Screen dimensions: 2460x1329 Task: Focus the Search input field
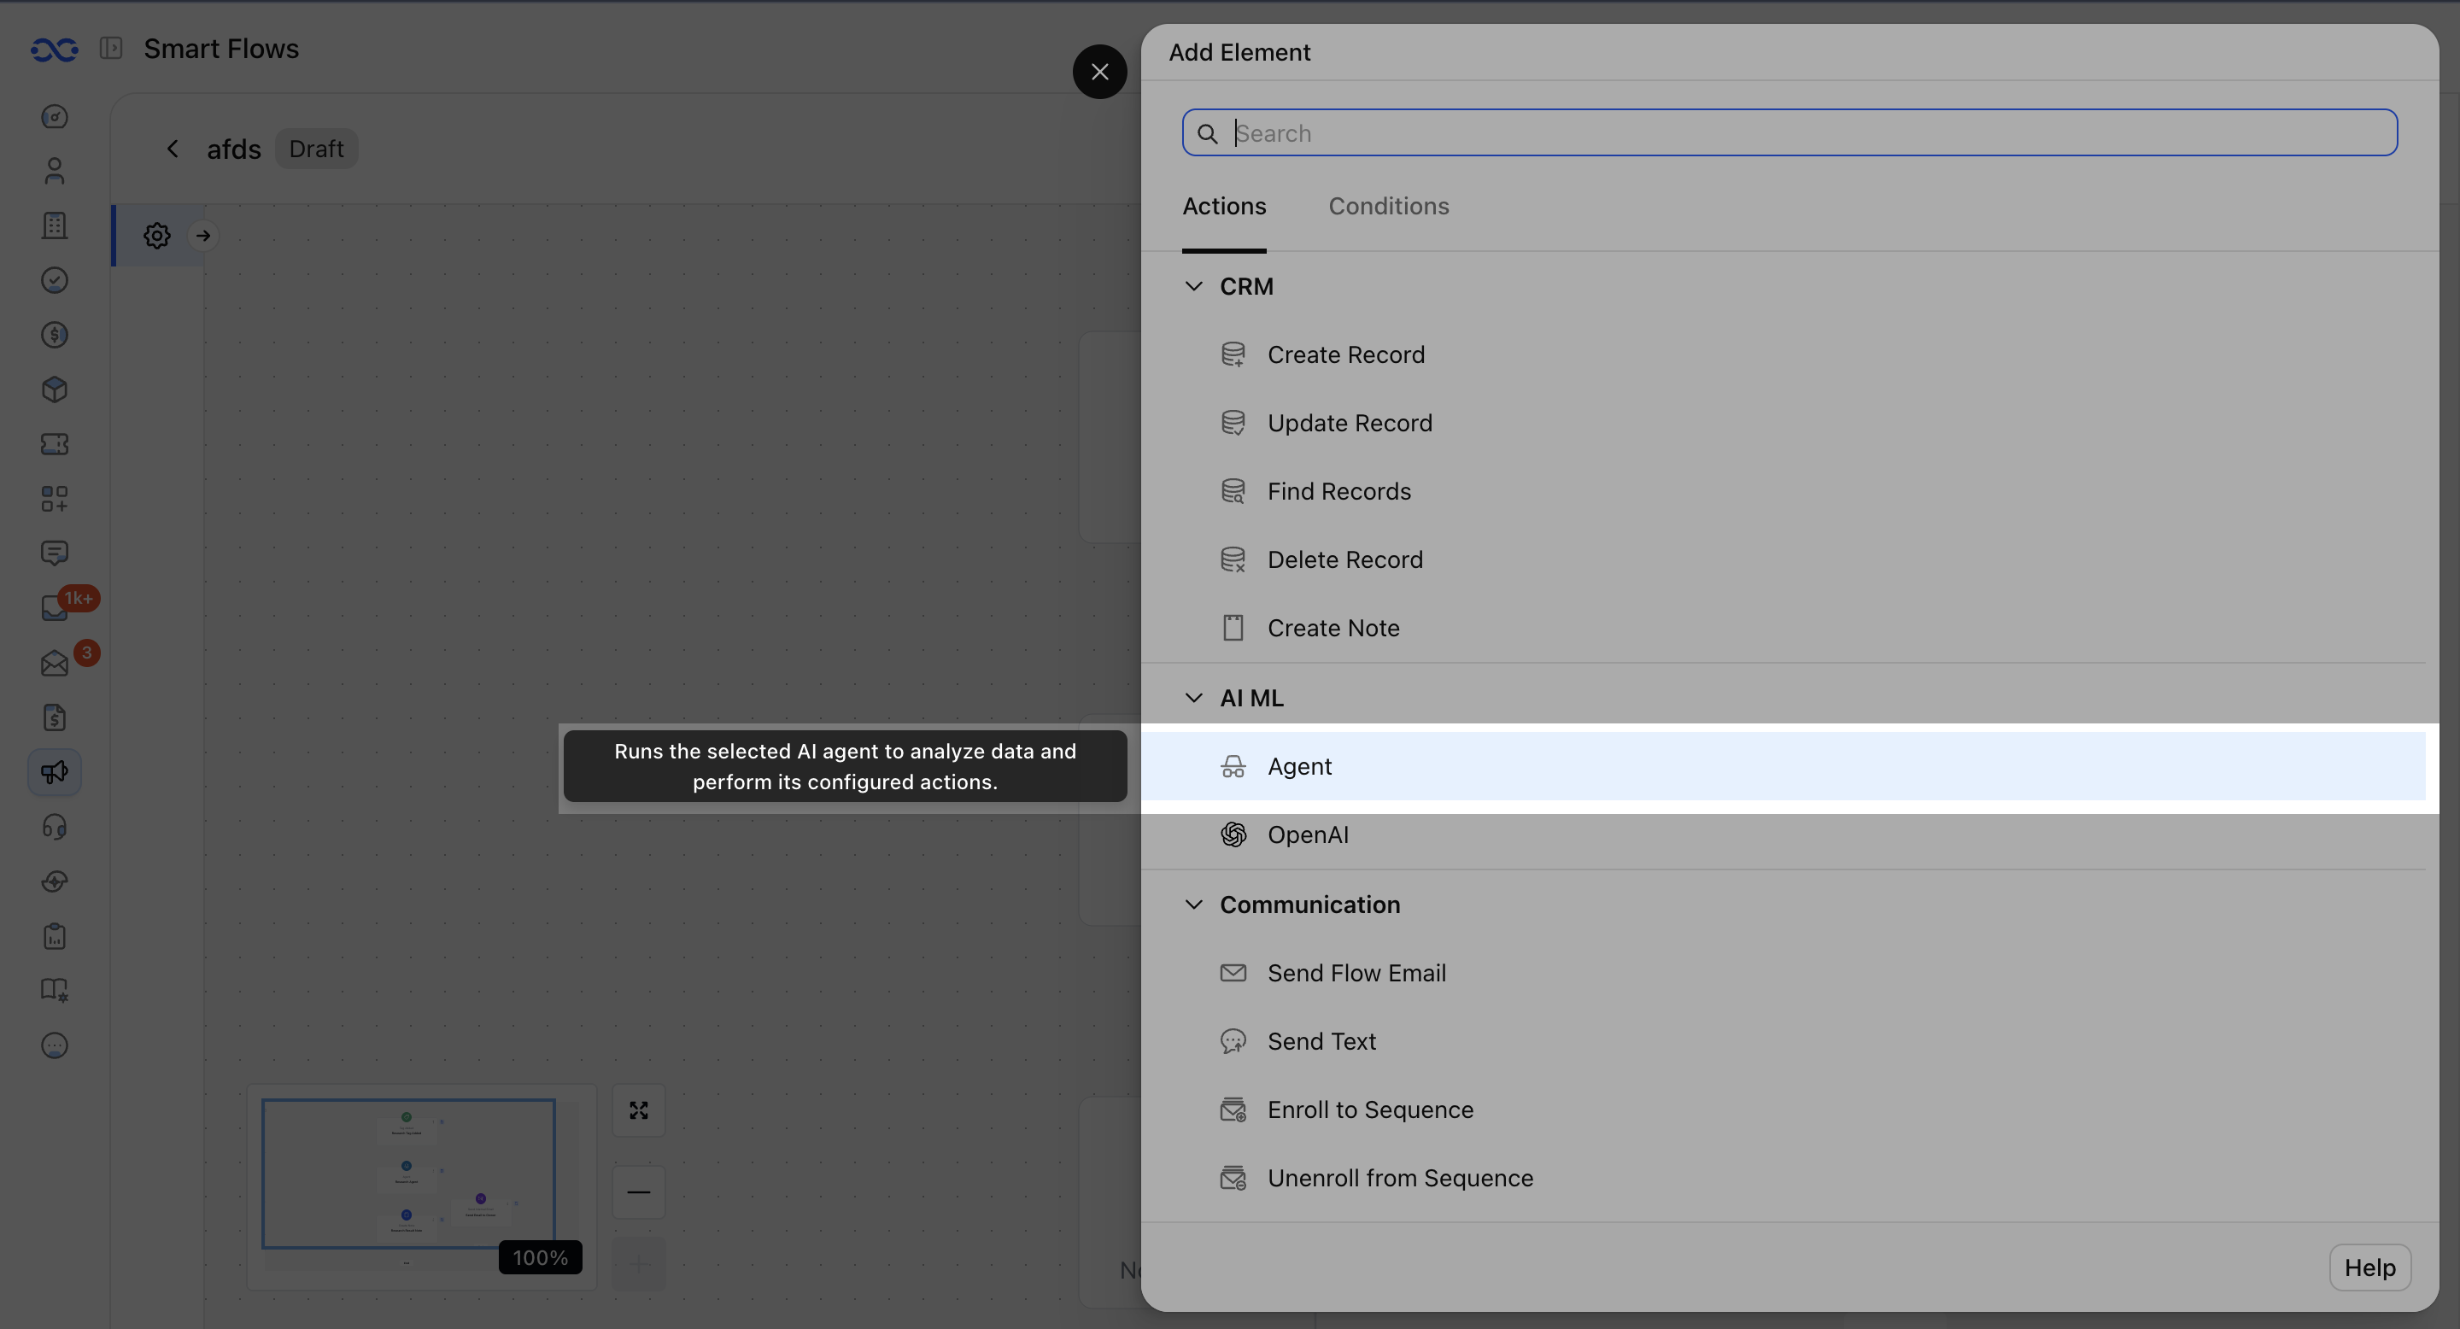(x=1789, y=132)
